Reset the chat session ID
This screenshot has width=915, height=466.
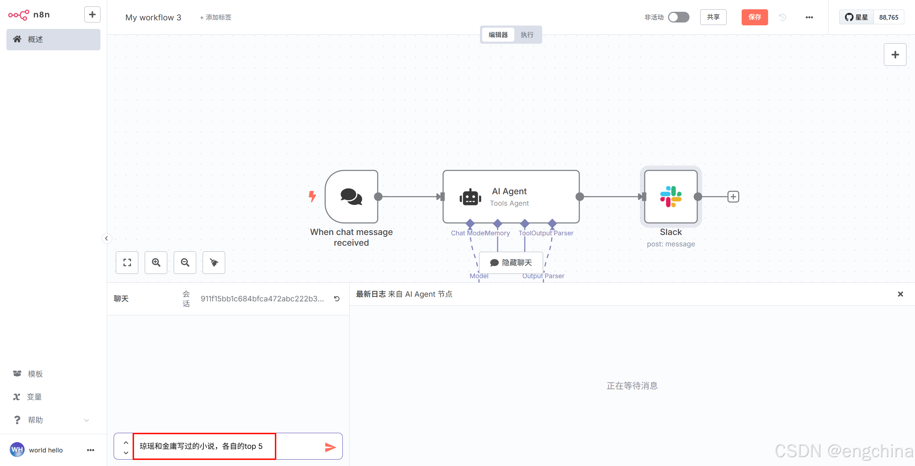point(337,299)
